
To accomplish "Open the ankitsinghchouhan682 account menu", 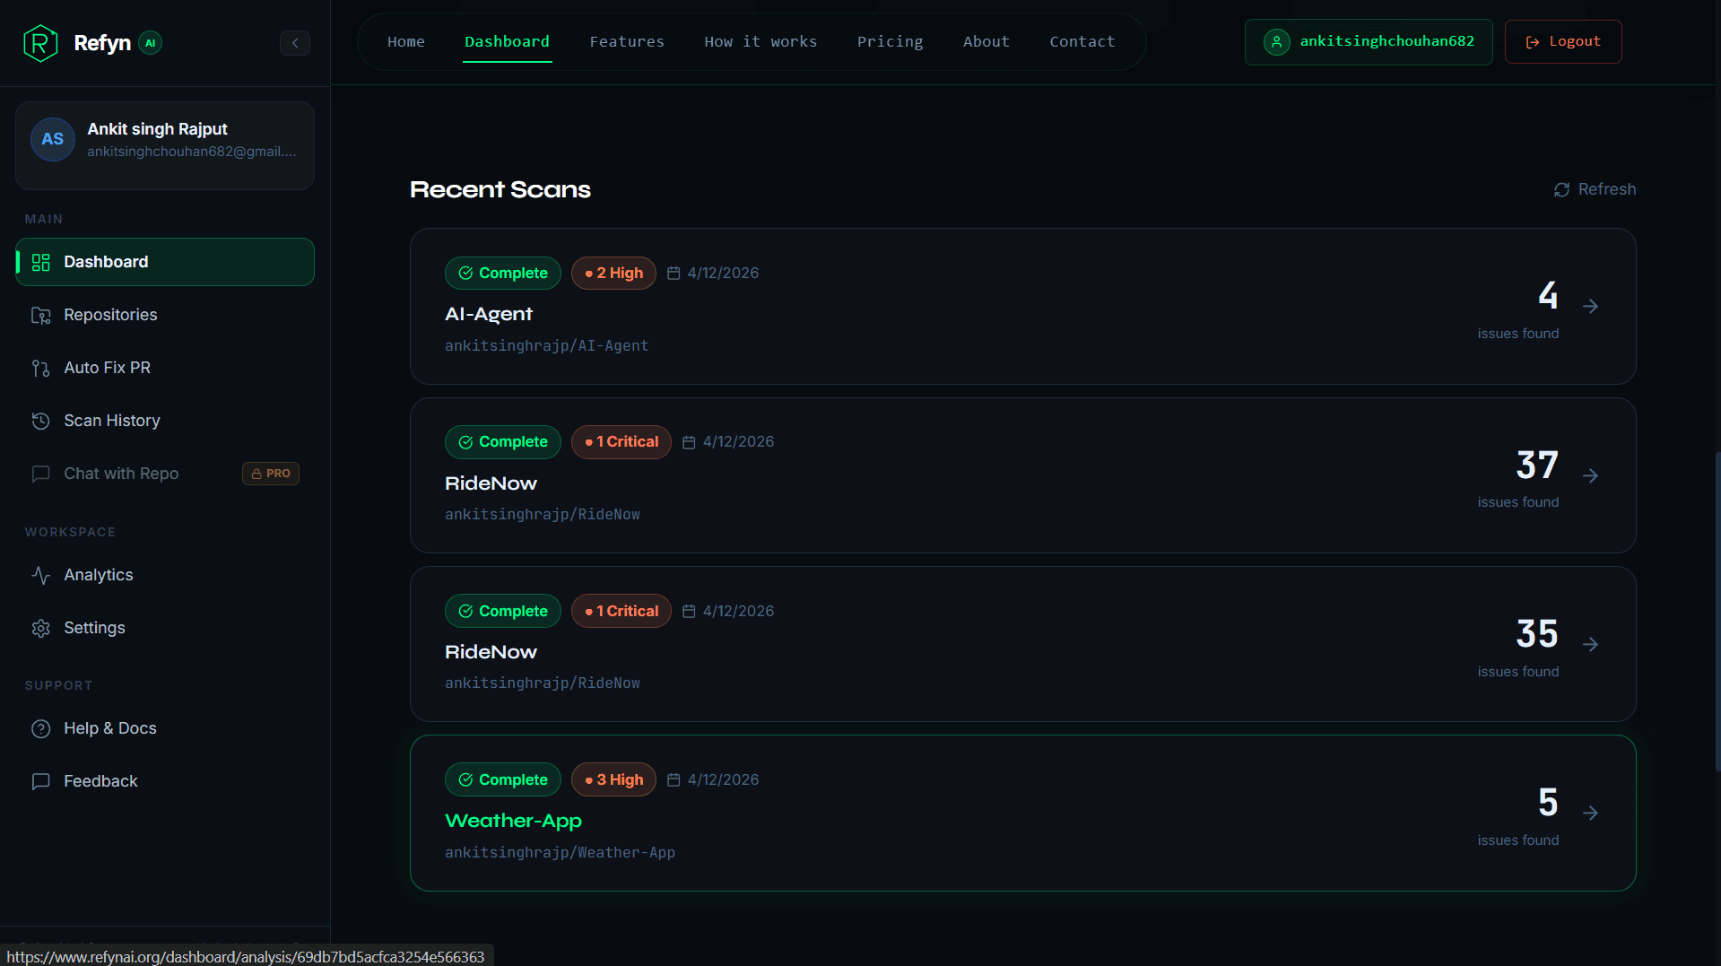I will tap(1368, 41).
